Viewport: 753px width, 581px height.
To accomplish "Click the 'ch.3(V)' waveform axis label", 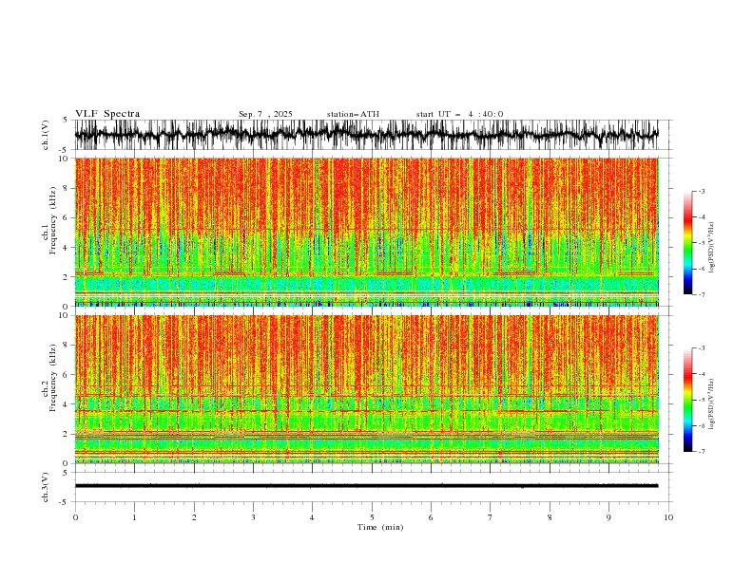I will (46, 487).
